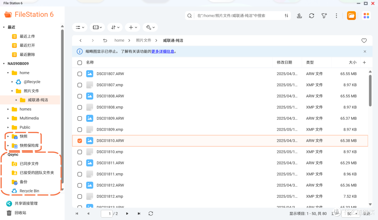This screenshot has width=378, height=220.
Task: Click file list vertical scrollbar thumb
Action: [x=370, y=90]
